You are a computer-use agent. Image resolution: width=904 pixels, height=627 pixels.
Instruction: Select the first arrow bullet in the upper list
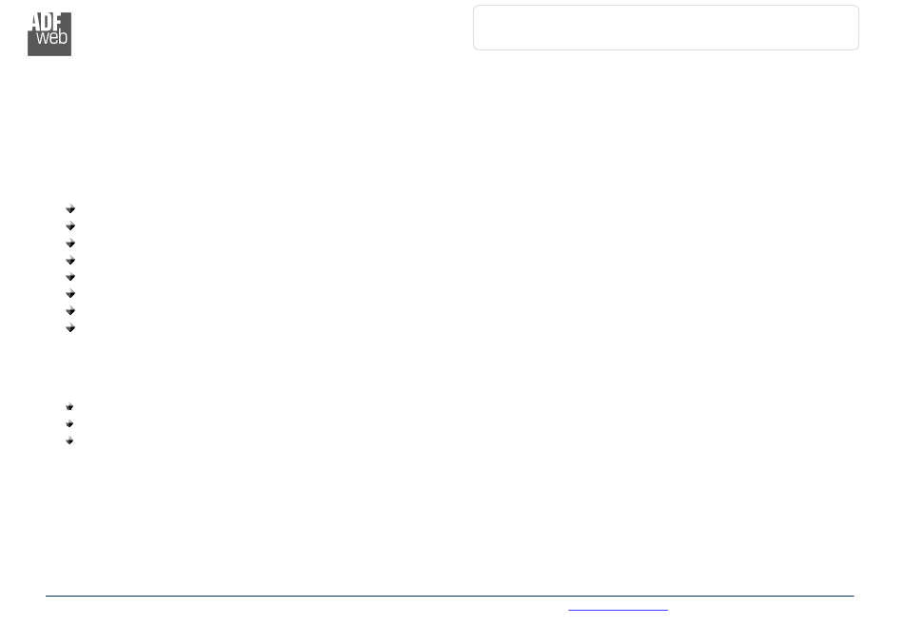(x=70, y=208)
